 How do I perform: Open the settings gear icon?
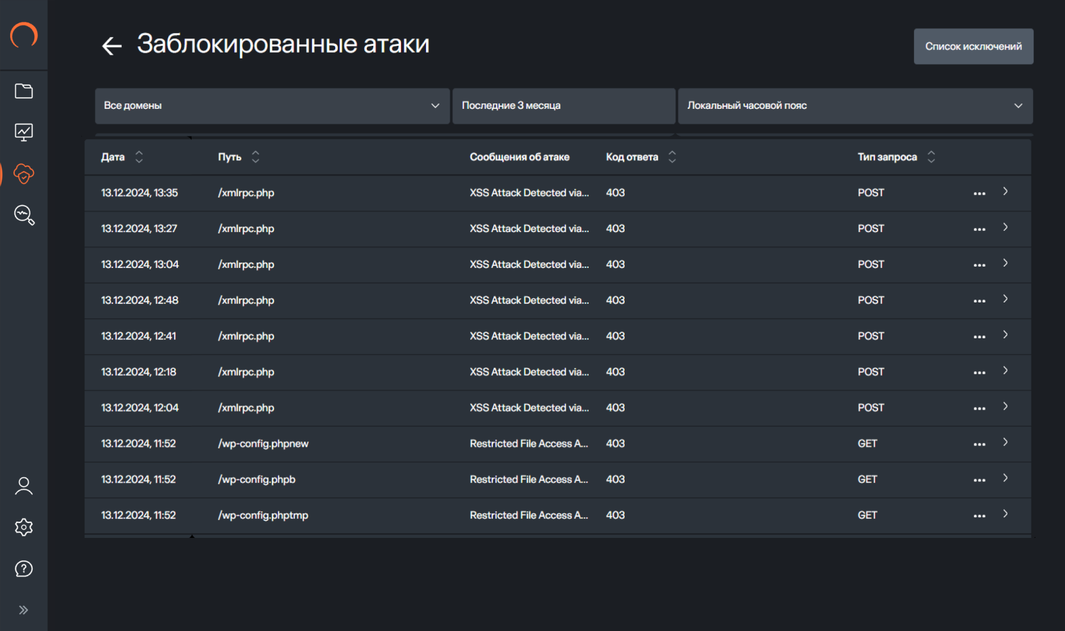24,527
